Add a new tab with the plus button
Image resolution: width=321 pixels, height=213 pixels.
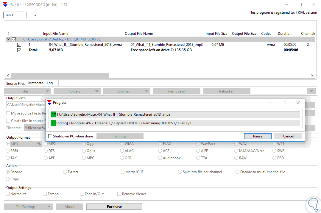[x=35, y=15]
